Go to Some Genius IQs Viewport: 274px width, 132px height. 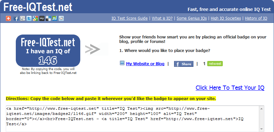point(192,18)
